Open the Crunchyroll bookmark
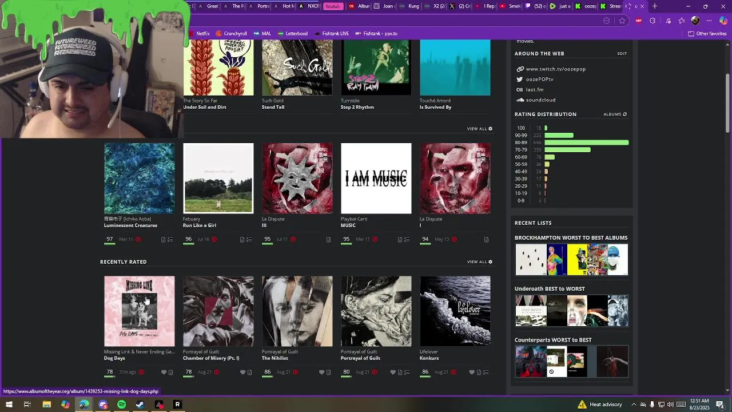Viewport: 732px width, 412px height. tap(231, 34)
